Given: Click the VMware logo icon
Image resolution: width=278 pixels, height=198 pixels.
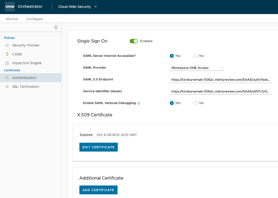Looking at the screenshot, I should coord(9,7).
